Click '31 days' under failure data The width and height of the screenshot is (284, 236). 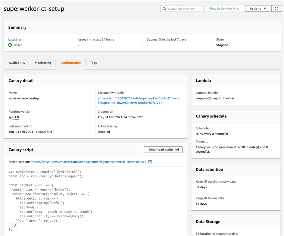pyautogui.click(x=201, y=203)
